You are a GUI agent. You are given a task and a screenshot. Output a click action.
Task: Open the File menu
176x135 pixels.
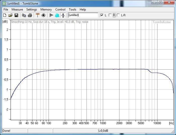[x=6, y=10]
